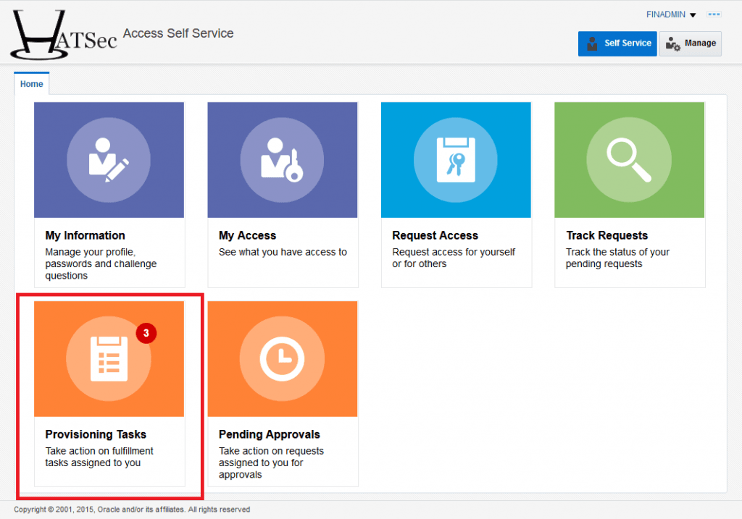Viewport: 742px width, 519px height.
Task: Click the Track Requests magnifying glass icon
Action: [x=628, y=159]
